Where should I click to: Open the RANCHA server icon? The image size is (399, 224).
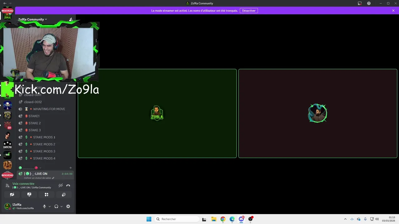point(7,146)
